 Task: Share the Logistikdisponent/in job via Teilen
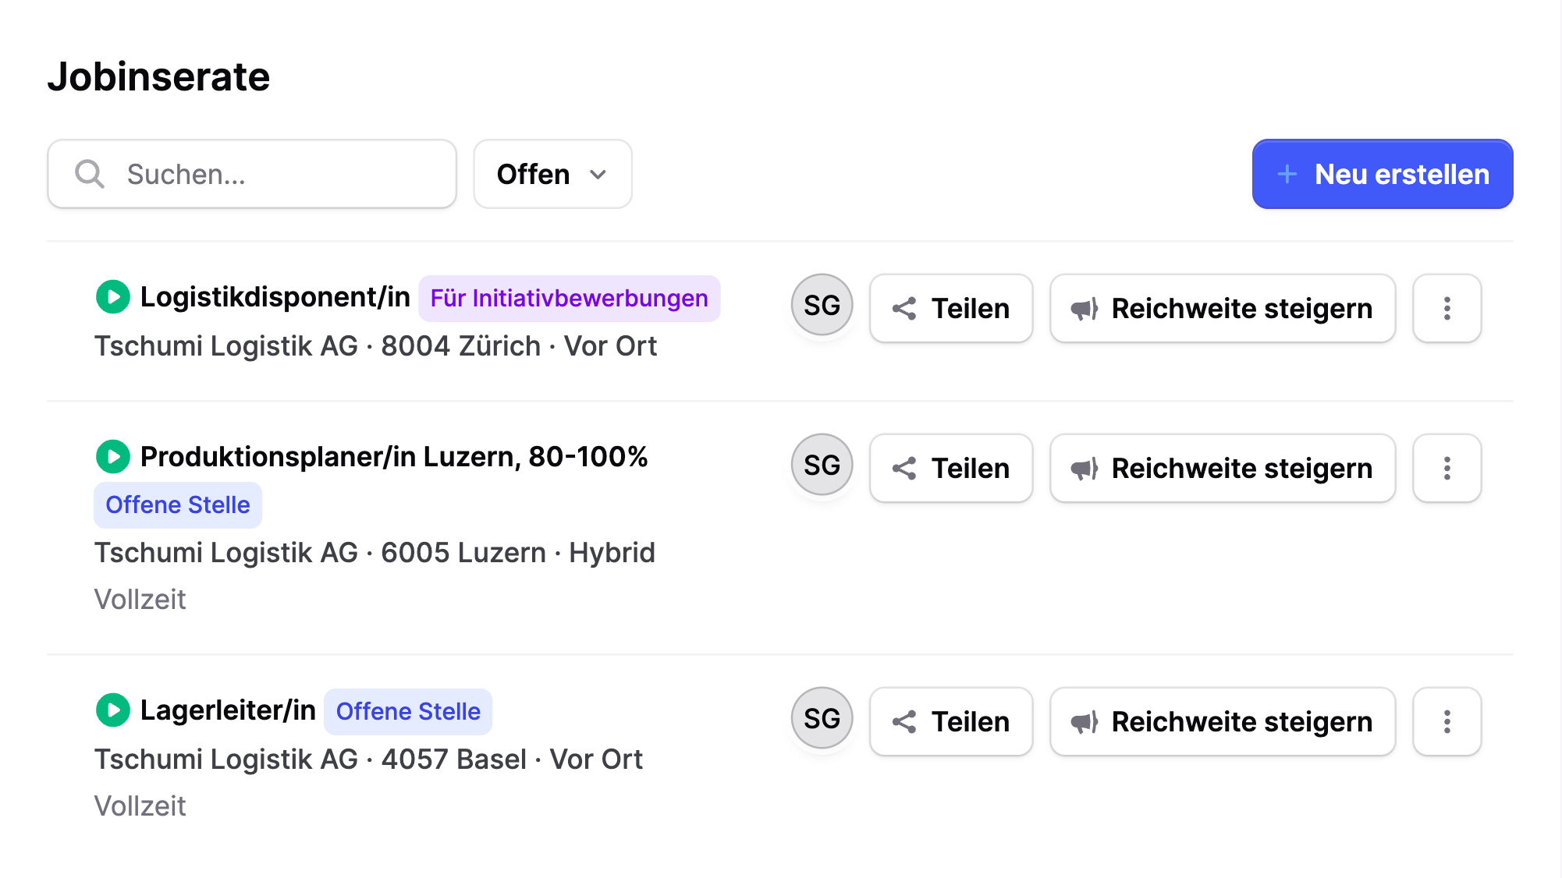(950, 308)
